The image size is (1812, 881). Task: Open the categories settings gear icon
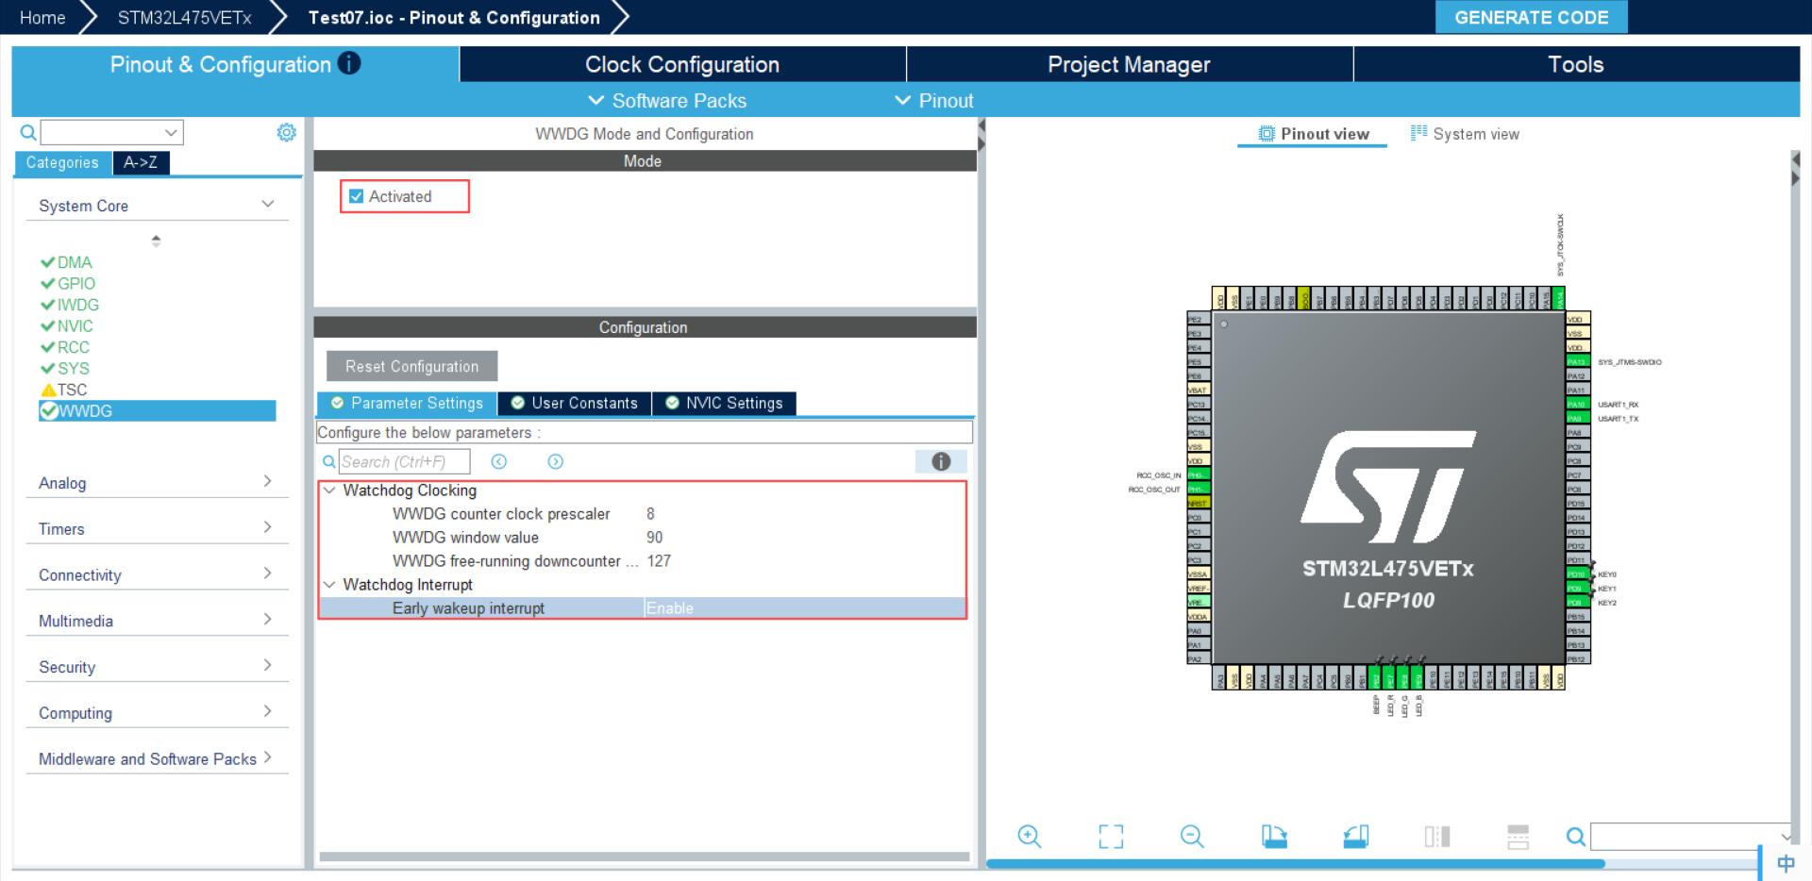pyautogui.click(x=286, y=133)
